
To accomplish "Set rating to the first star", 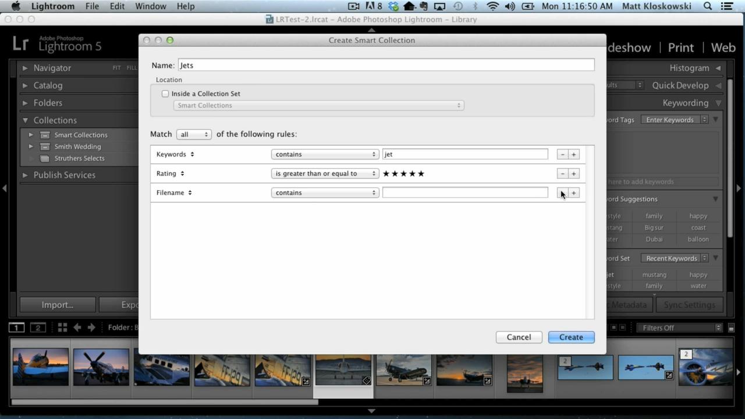I will click(x=386, y=173).
